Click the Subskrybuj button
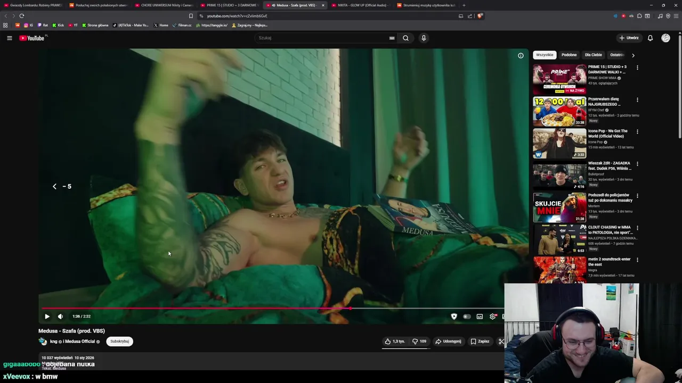Screen dimensions: 682x383 119,342
